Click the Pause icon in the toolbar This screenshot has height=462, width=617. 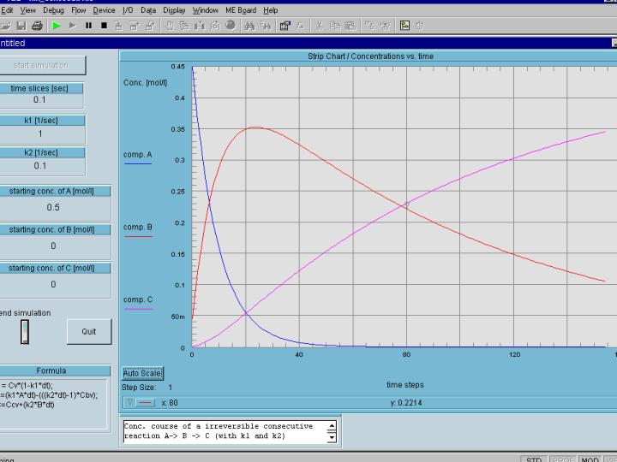click(x=88, y=26)
